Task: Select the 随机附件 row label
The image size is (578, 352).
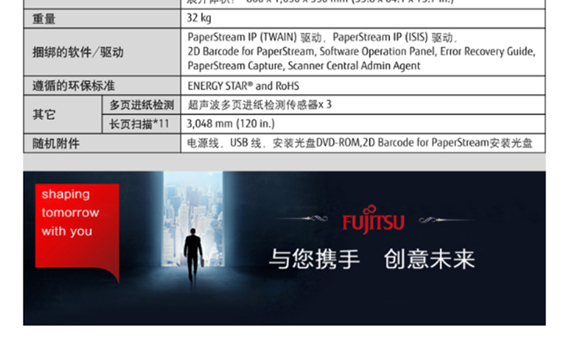Action: (56, 143)
